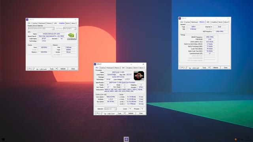
Task: Switch to Mainboard tab in the CPU window
Action: pos(110,68)
